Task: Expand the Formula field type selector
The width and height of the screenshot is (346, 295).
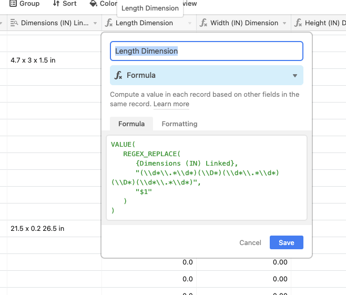Action: [207, 75]
